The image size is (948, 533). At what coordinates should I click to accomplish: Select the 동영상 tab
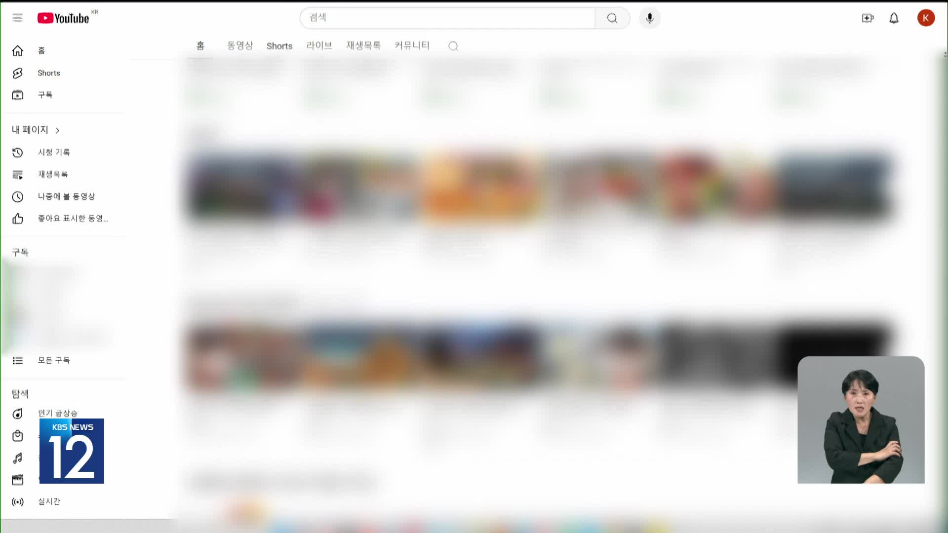(x=239, y=45)
